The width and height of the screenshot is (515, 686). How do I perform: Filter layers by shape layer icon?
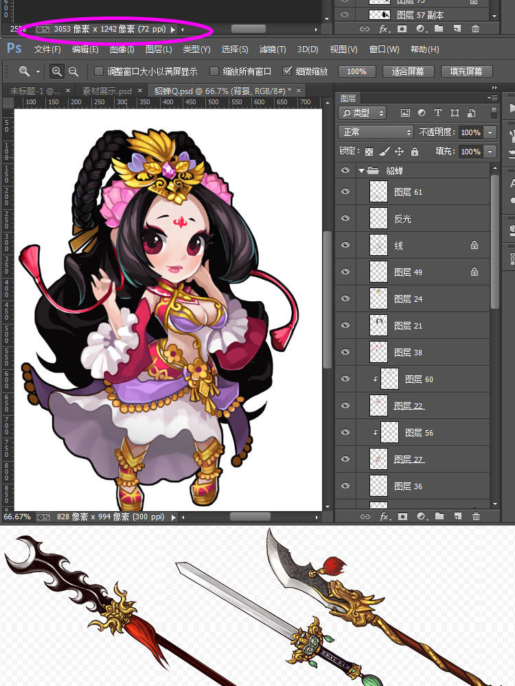(x=455, y=113)
